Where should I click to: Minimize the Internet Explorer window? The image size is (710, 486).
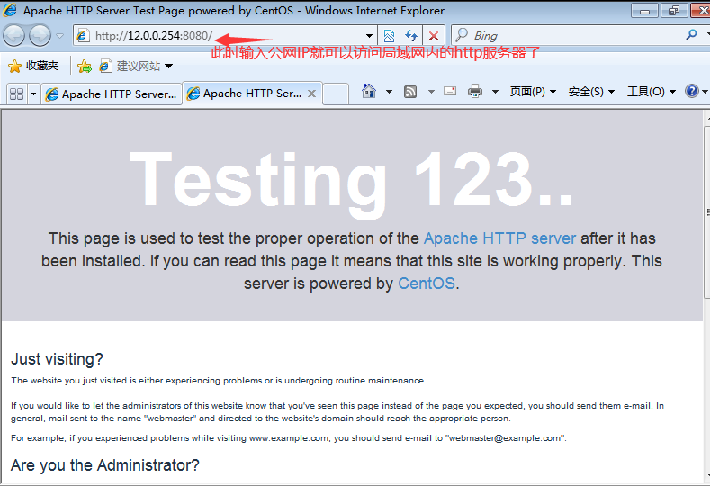coord(645,11)
